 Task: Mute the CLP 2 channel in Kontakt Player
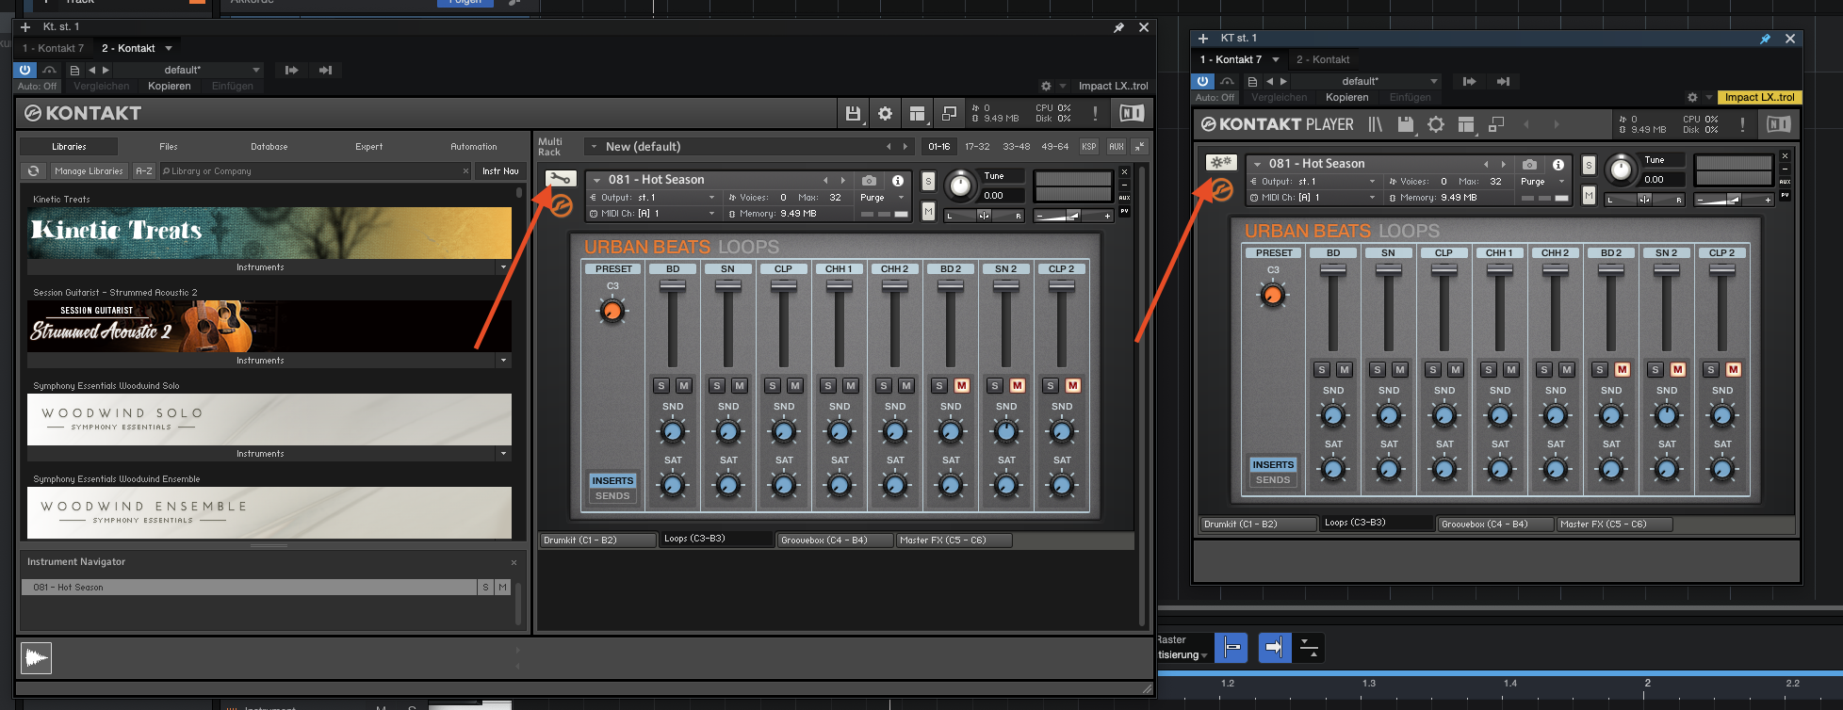(x=1734, y=369)
